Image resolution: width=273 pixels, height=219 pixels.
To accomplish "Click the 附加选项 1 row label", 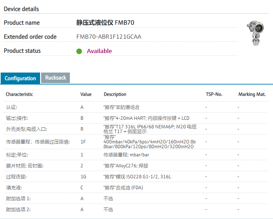I will point(18,198).
